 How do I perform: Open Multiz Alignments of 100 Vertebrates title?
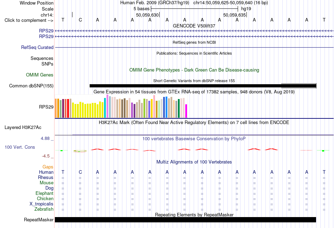click(194, 162)
